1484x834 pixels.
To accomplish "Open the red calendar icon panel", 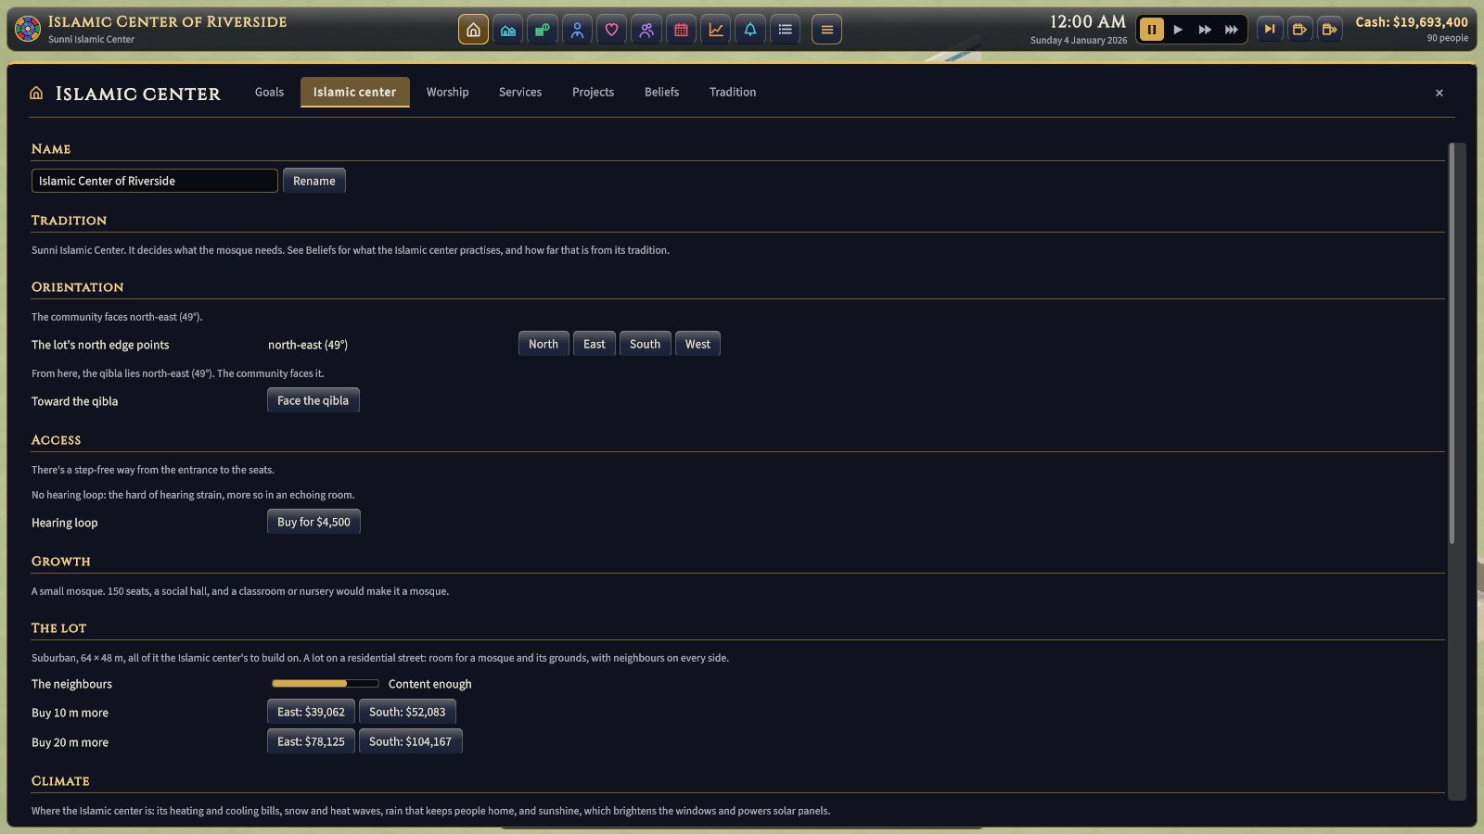I will coord(681,30).
